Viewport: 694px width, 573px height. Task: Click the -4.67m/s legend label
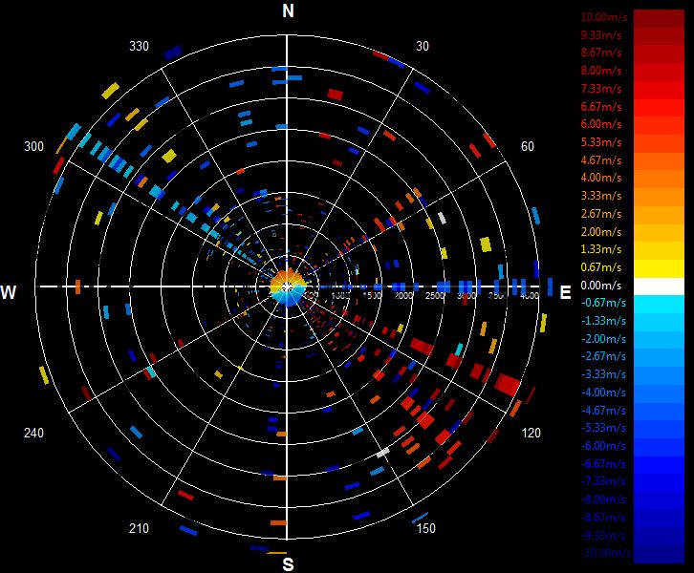coord(603,411)
